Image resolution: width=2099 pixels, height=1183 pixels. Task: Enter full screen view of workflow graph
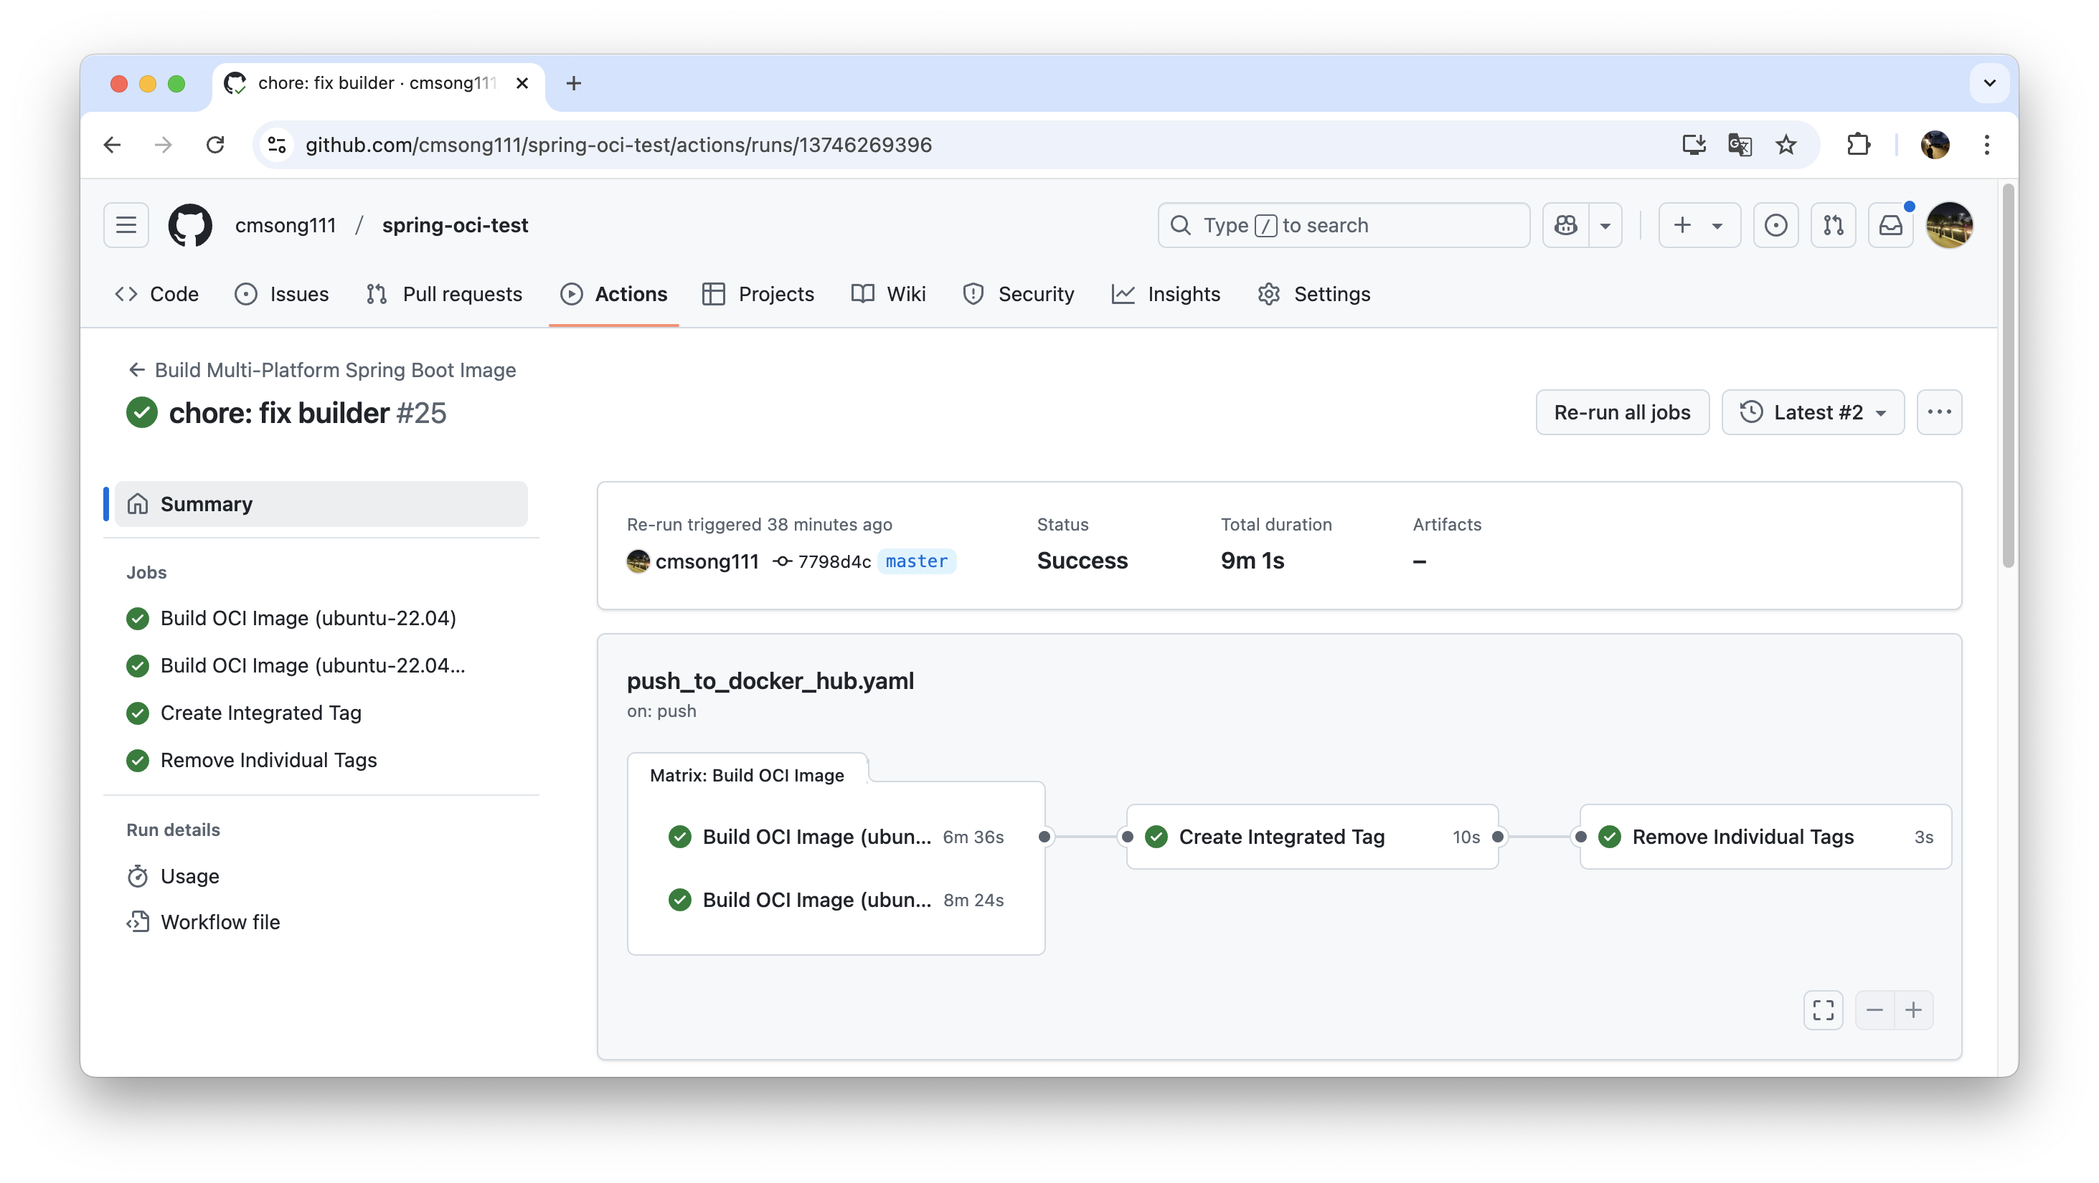(x=1824, y=1009)
